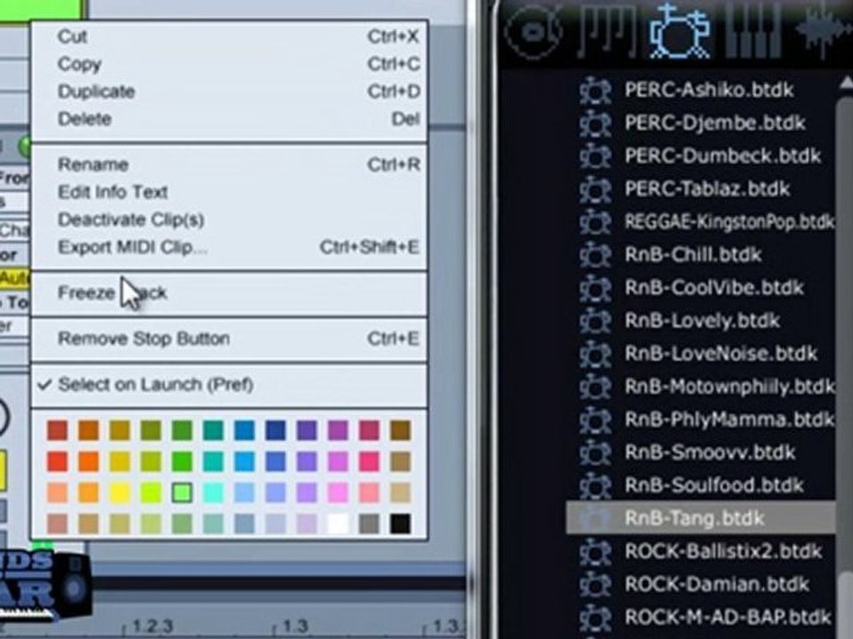853x639 pixels.
Task: Click drum icon beside ROCK-Damian.btdk
Action: point(595,585)
